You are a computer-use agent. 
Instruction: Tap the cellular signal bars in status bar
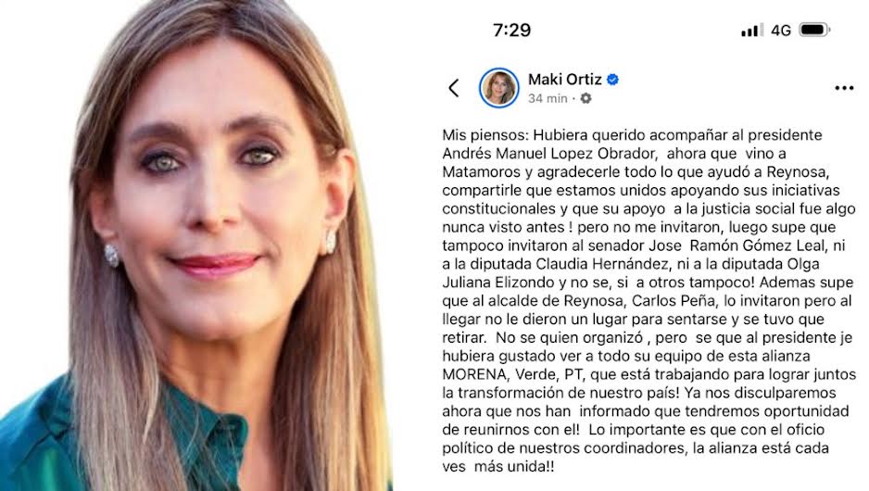coord(752,30)
